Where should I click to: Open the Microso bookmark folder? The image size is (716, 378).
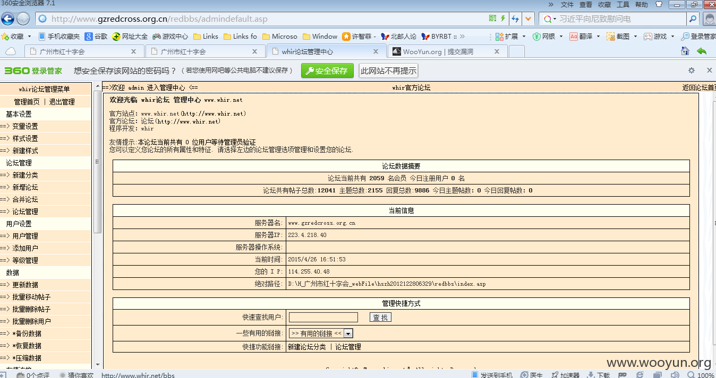click(279, 37)
